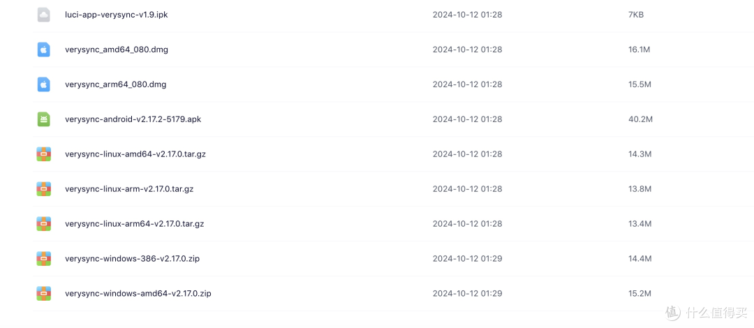Click archive icon for verysync-windows-386 zip
754x328 pixels.
coord(44,259)
